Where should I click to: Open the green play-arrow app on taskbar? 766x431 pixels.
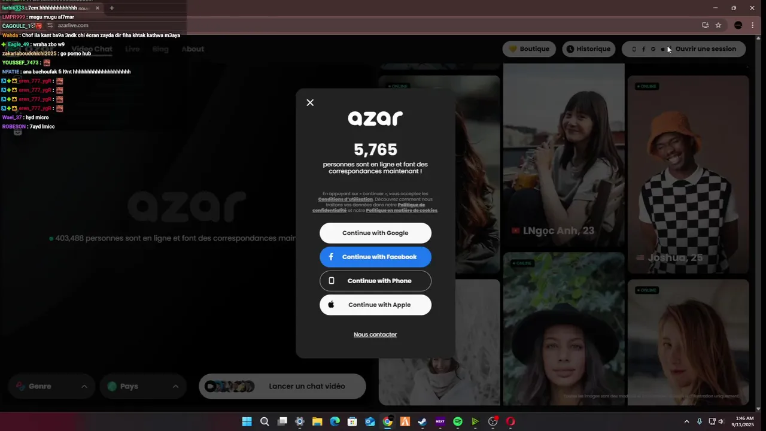(x=475, y=421)
